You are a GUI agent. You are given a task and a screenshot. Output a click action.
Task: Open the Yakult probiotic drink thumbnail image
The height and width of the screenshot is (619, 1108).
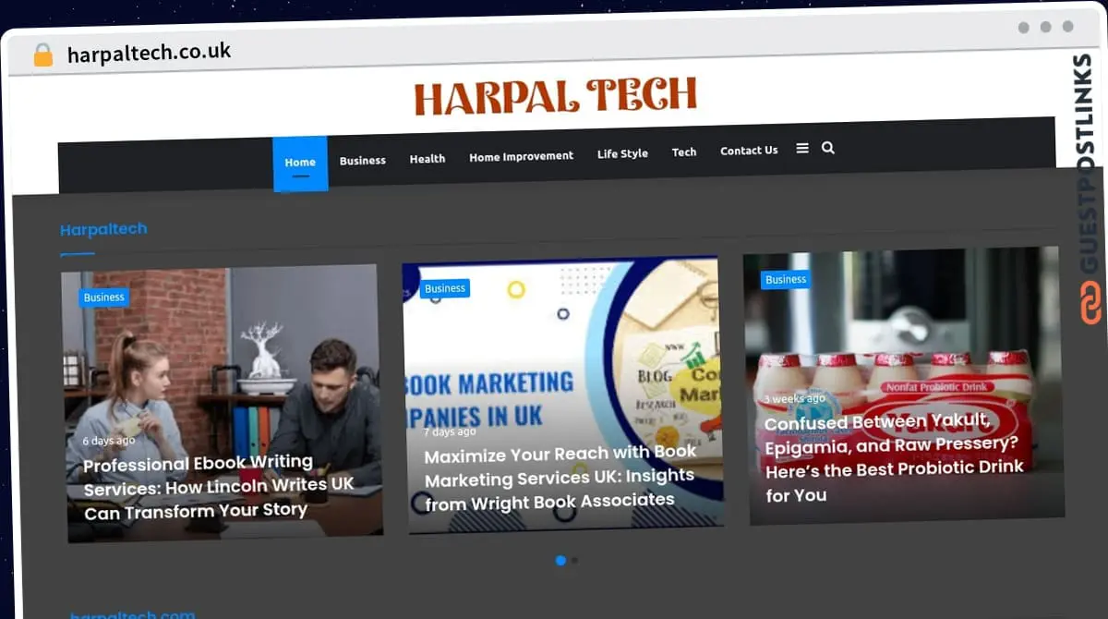(x=904, y=385)
